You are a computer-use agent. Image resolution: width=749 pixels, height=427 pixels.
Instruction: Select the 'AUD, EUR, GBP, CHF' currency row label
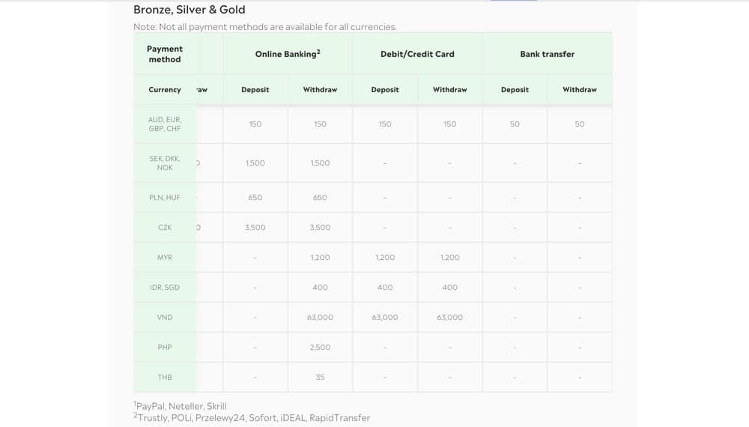[x=165, y=124]
